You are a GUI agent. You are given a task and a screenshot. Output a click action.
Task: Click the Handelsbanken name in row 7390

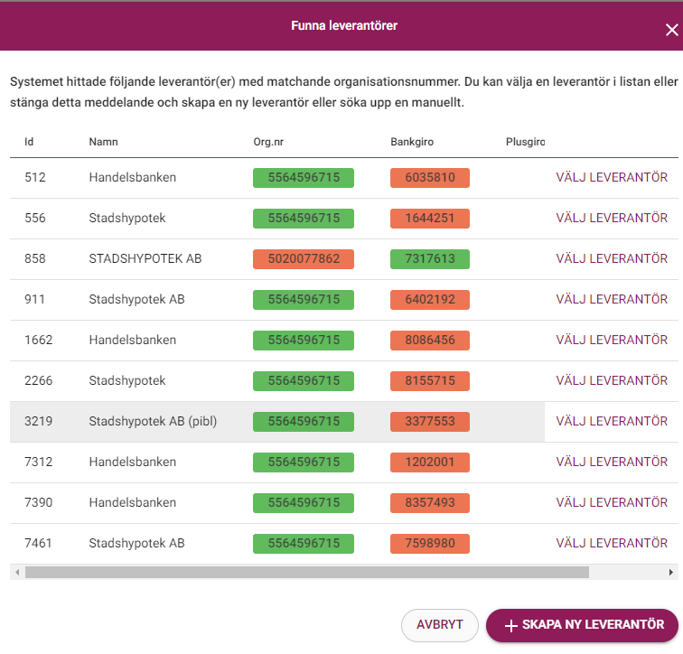[x=133, y=502]
